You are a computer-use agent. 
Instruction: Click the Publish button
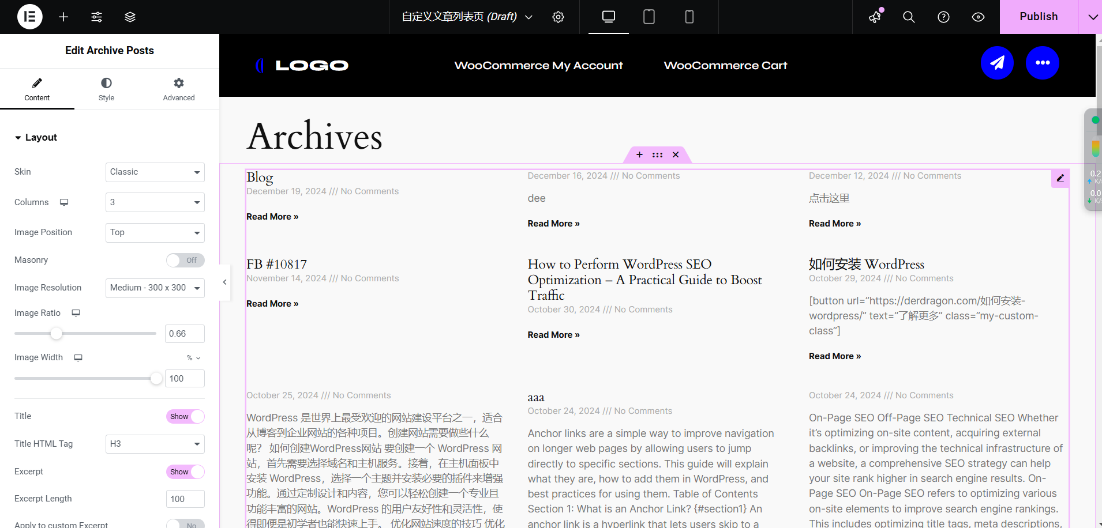[x=1038, y=17]
